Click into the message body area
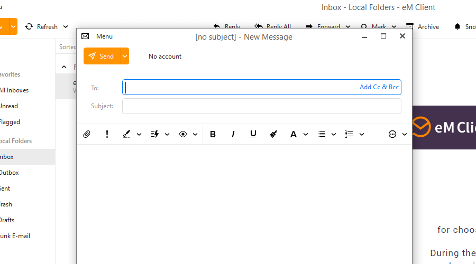 [244, 204]
